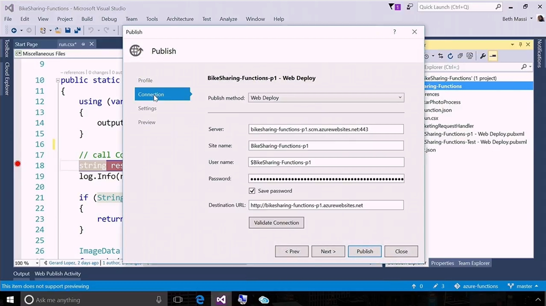Click the Open File folder icon

[x=58, y=31]
